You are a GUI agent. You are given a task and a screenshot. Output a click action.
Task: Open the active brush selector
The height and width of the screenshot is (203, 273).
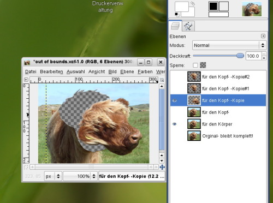[213, 6]
